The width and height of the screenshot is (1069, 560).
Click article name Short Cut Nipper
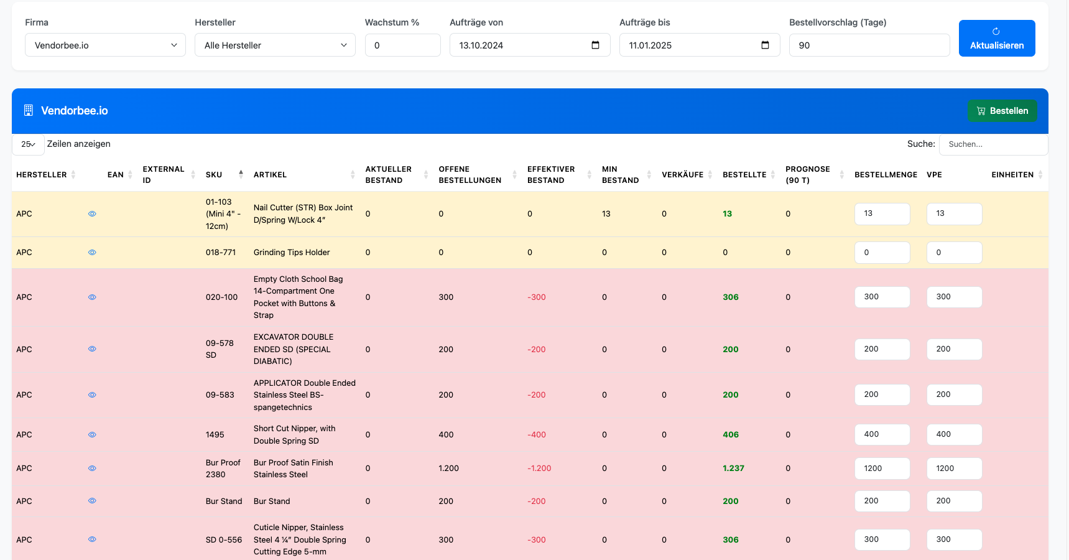coord(294,435)
